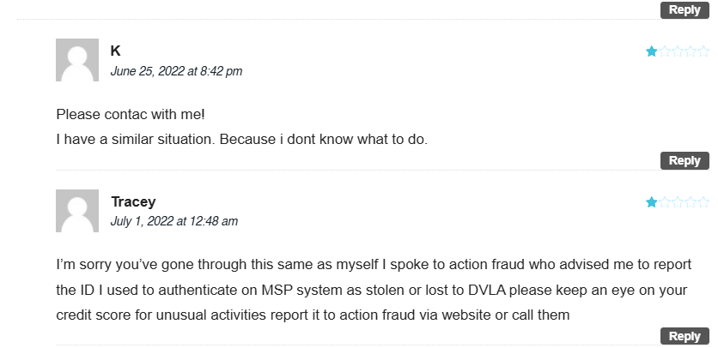Click K's gray avatar placeholder image
The image size is (718, 348).
tap(77, 60)
